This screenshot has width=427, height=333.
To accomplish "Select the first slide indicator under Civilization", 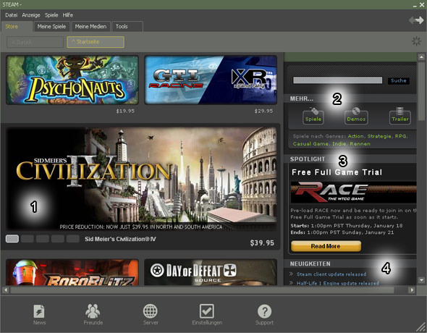I will (12, 239).
